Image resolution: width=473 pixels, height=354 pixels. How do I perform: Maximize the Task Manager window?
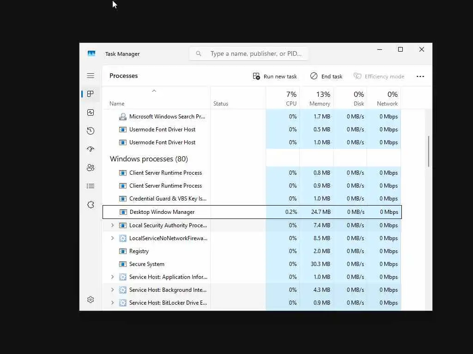coord(400,49)
